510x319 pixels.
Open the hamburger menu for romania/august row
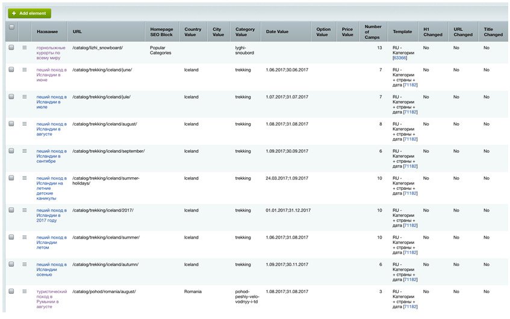point(25,291)
